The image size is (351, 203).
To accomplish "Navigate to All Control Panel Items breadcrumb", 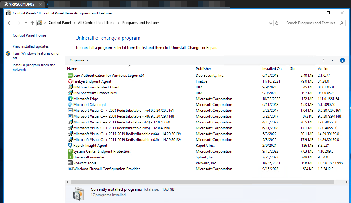I will pos(96,23).
